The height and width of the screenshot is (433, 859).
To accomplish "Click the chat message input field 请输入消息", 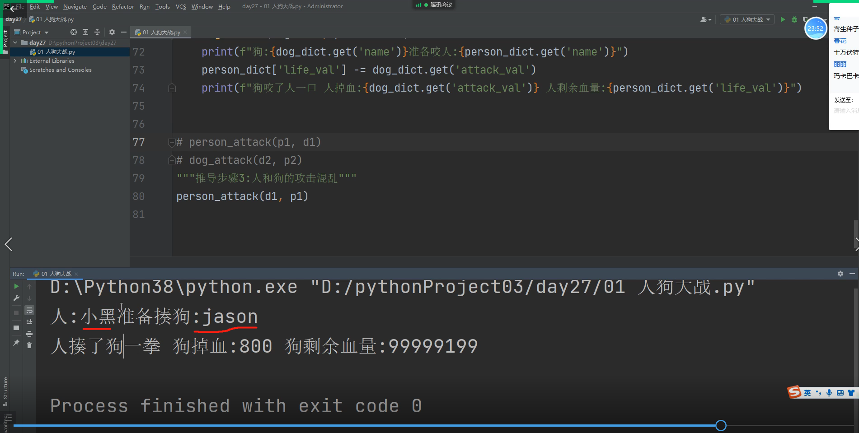I will point(845,111).
